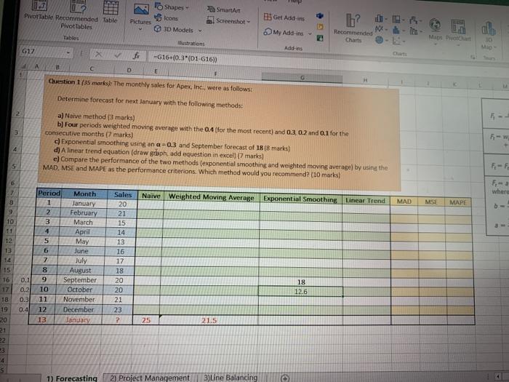
Task: Insert a SmartArt graphic
Action: pos(224,9)
